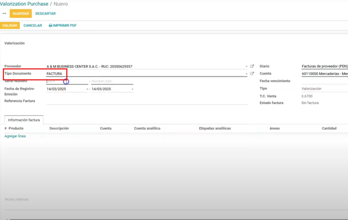Open the Fecha de Registro date dropdown
Viewport: 348px width, 220px height.
tap(87, 89)
